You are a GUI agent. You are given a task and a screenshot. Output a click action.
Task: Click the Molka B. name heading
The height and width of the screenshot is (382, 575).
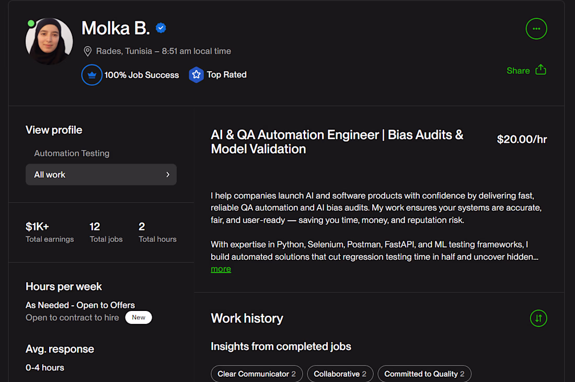point(116,28)
